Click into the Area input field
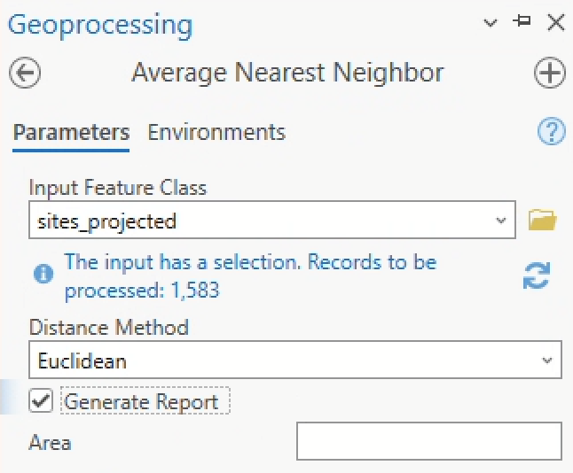The height and width of the screenshot is (473, 573). point(428,441)
